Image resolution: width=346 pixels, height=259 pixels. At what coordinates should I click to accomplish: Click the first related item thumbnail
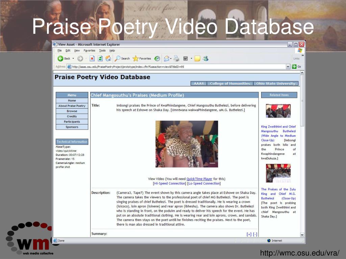point(278,111)
